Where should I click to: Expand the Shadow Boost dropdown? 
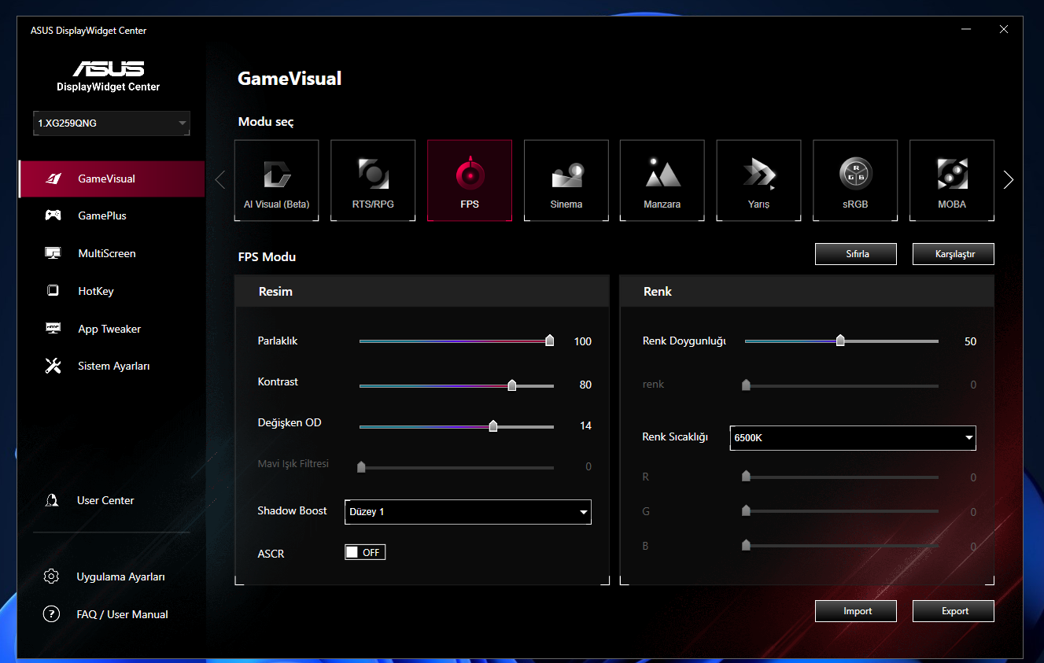tap(468, 512)
